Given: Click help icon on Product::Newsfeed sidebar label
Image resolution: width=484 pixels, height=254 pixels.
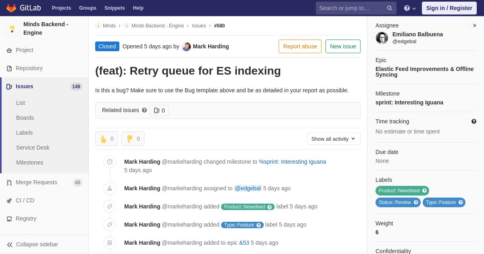Looking at the screenshot, I should 424,191.
